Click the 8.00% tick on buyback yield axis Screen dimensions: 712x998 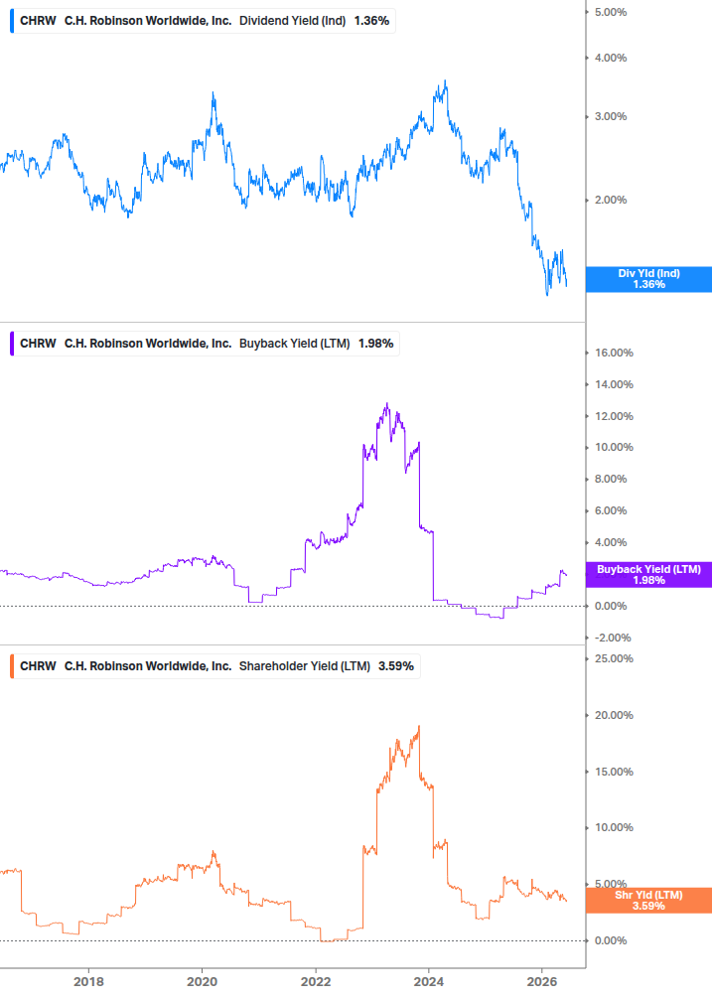(610, 480)
